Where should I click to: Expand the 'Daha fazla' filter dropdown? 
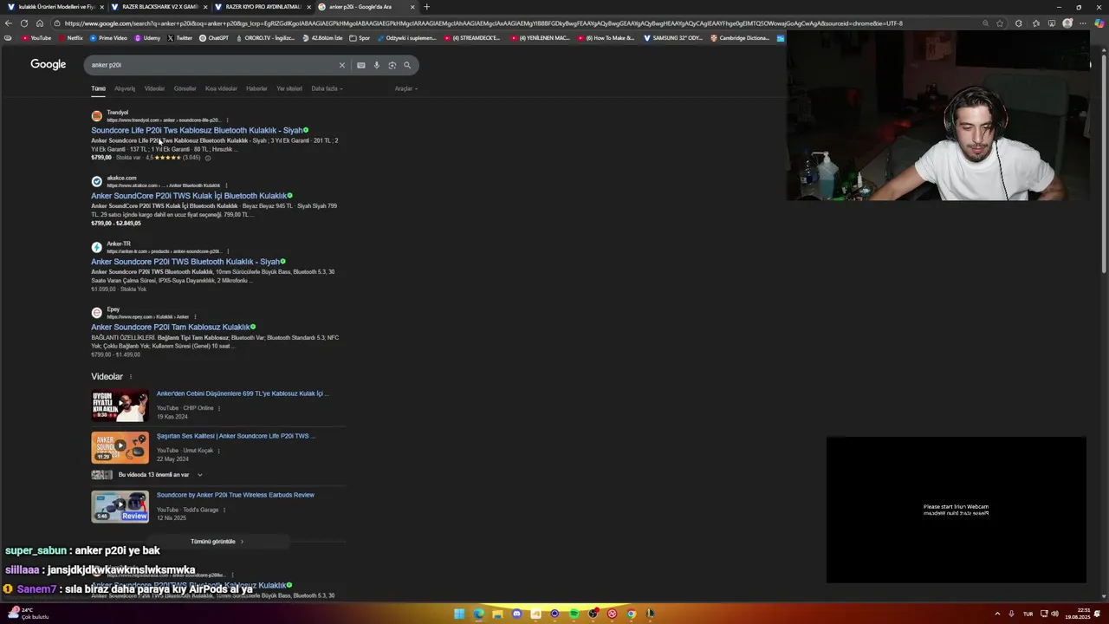point(327,88)
